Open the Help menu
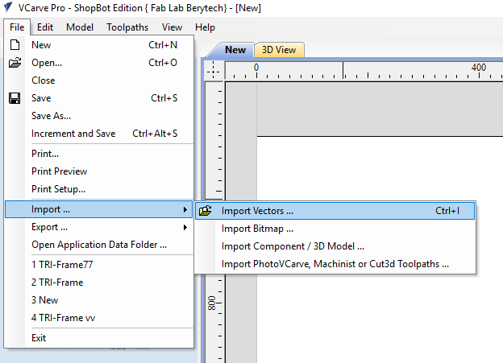Screen dimensions: 503x363 point(205,27)
